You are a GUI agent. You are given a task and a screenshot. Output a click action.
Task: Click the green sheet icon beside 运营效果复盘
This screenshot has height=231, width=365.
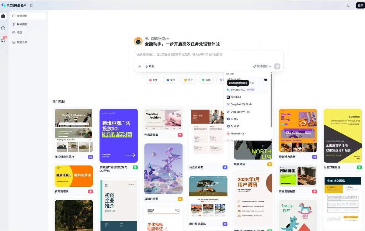tap(359, 167)
